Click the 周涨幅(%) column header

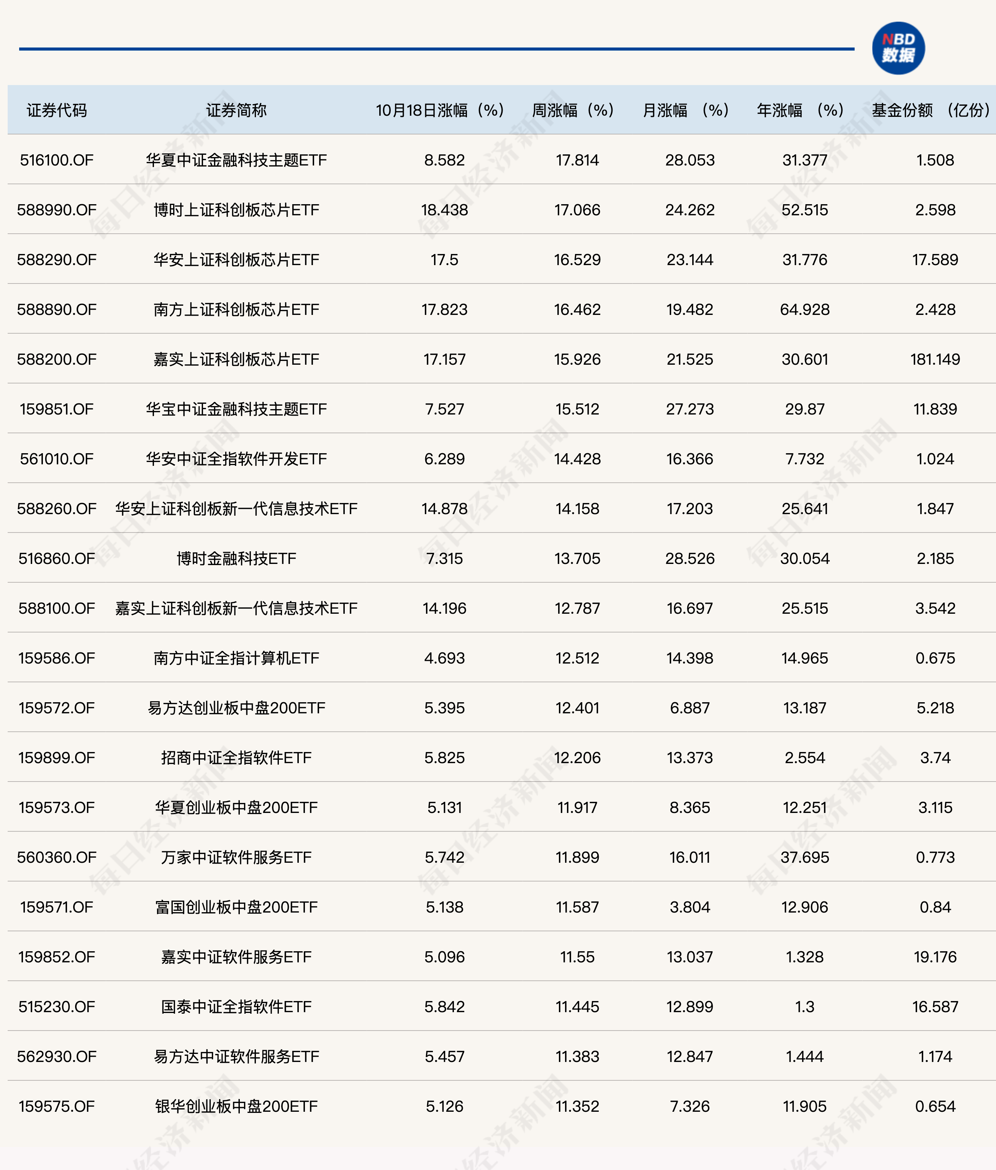[573, 110]
